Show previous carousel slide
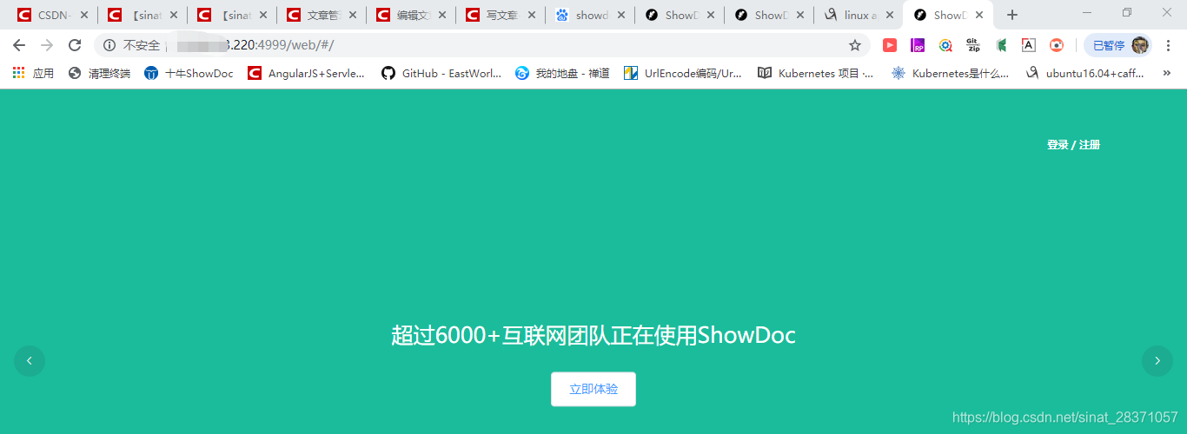Image resolution: width=1187 pixels, height=434 pixels. 30,361
